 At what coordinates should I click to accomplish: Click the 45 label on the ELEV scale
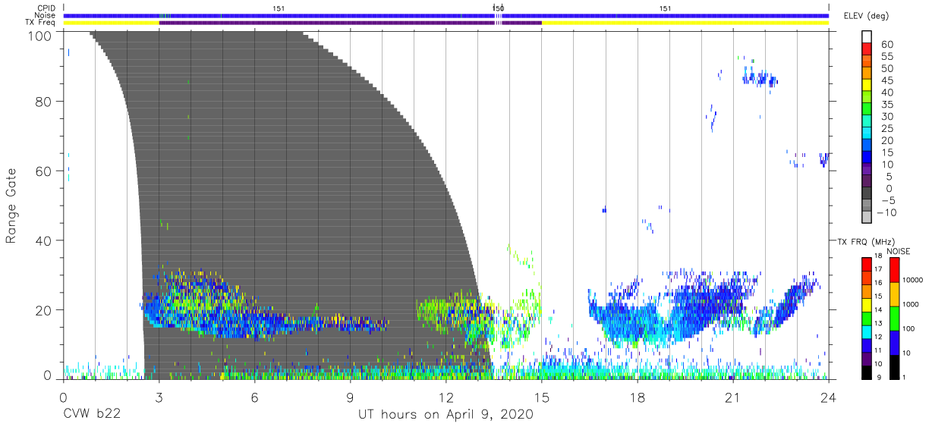click(886, 81)
